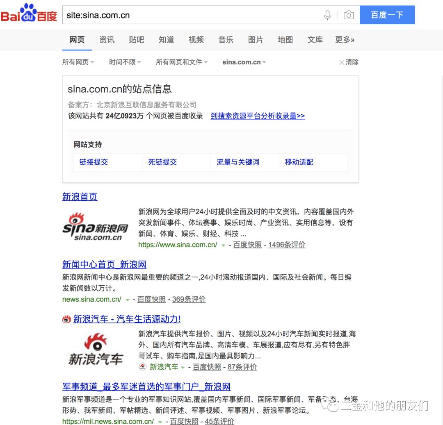Open the 所有网页和文件 dropdown
Image resolution: width=443 pixels, height=425 pixels.
pyautogui.click(x=182, y=62)
